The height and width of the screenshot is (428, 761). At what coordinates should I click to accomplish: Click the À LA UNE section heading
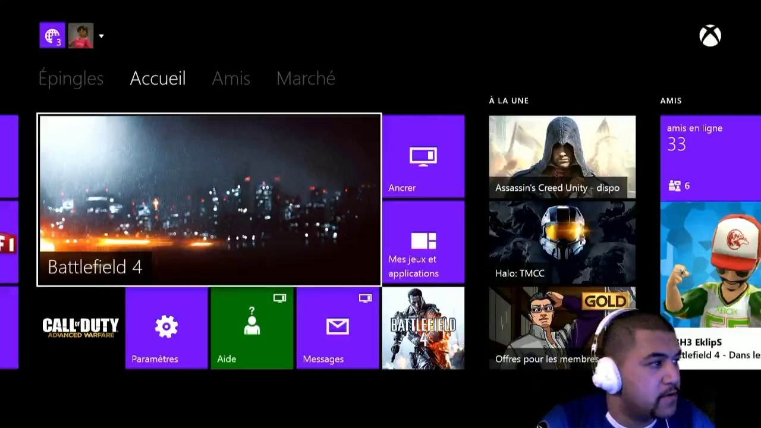[x=509, y=101]
